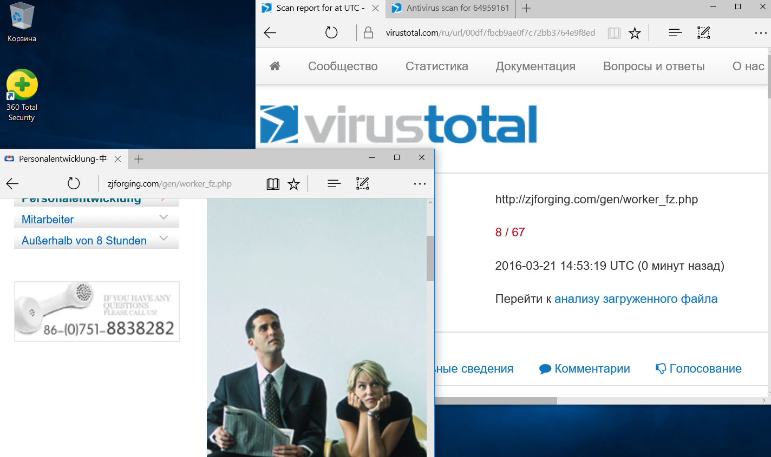Close the Personalentwicklung tab

[x=117, y=159]
